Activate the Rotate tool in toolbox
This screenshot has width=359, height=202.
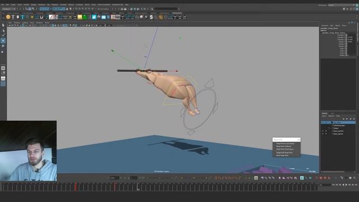click(3, 46)
